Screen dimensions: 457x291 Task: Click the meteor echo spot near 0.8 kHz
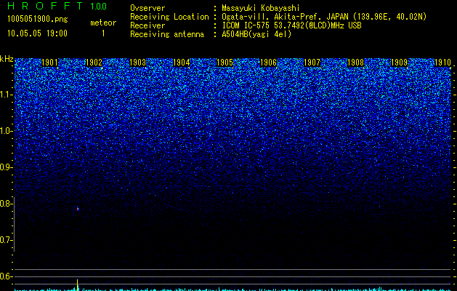tap(78, 209)
